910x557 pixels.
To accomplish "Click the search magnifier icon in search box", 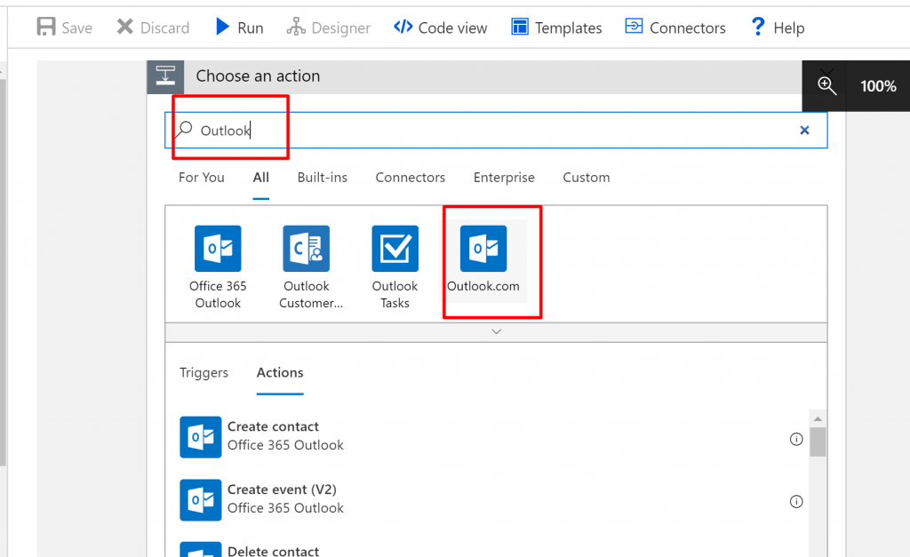I will [184, 129].
